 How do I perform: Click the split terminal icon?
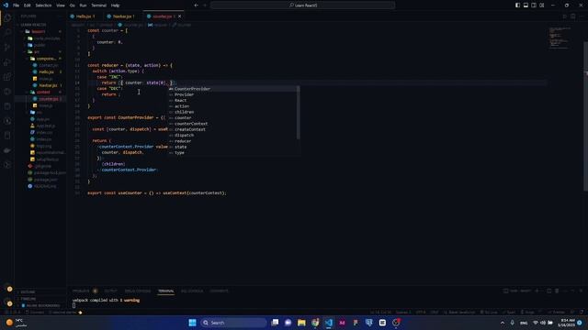(549, 291)
